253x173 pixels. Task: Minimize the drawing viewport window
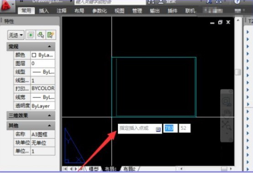pos(212,23)
